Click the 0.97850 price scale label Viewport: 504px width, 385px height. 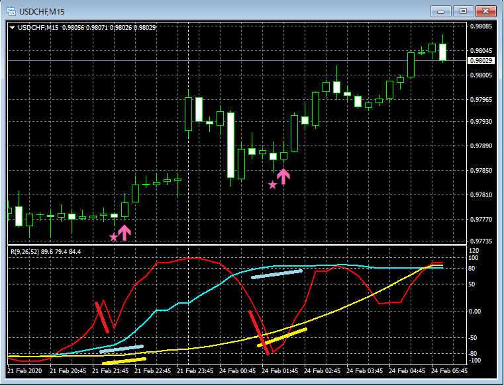pos(481,171)
